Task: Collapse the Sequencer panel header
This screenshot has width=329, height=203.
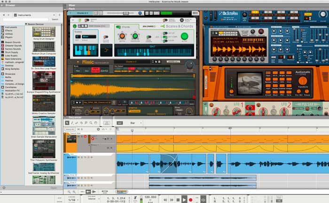Action: coord(65,117)
